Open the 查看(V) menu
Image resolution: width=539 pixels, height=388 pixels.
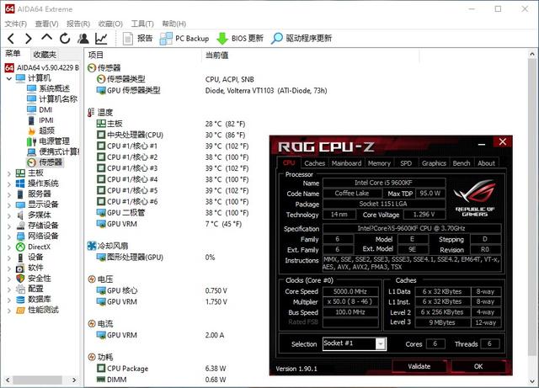(x=47, y=24)
